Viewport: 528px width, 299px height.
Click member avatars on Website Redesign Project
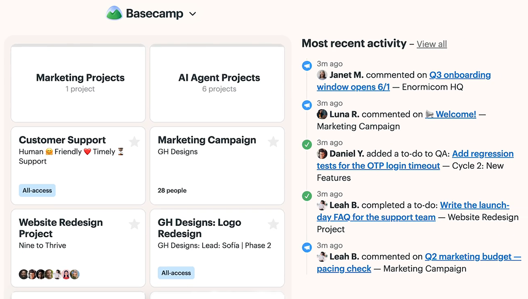click(x=49, y=274)
